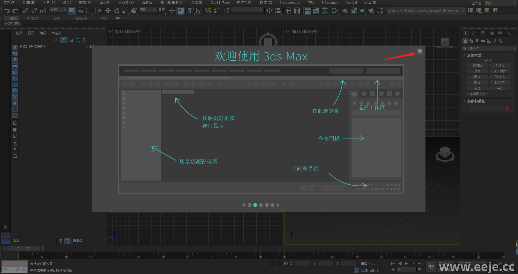Open the Render Setup teapot-gear icon
Image resolution: width=518 pixels, height=274 pixels.
[345, 11]
